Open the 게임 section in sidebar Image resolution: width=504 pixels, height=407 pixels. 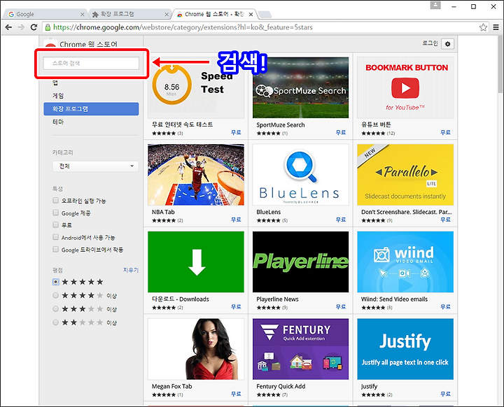58,96
